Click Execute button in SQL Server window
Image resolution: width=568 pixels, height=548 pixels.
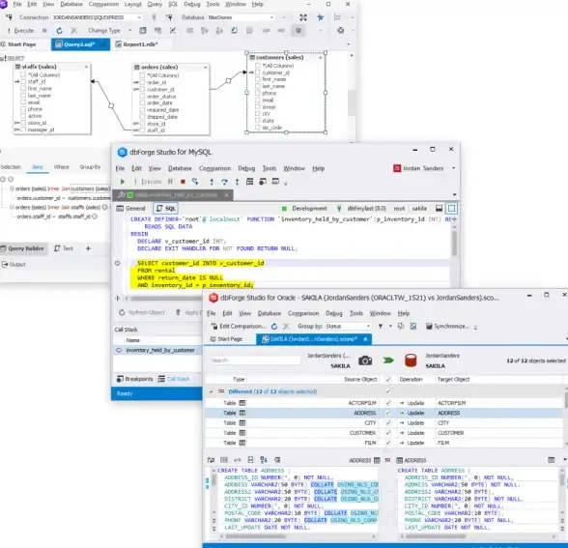[x=21, y=31]
